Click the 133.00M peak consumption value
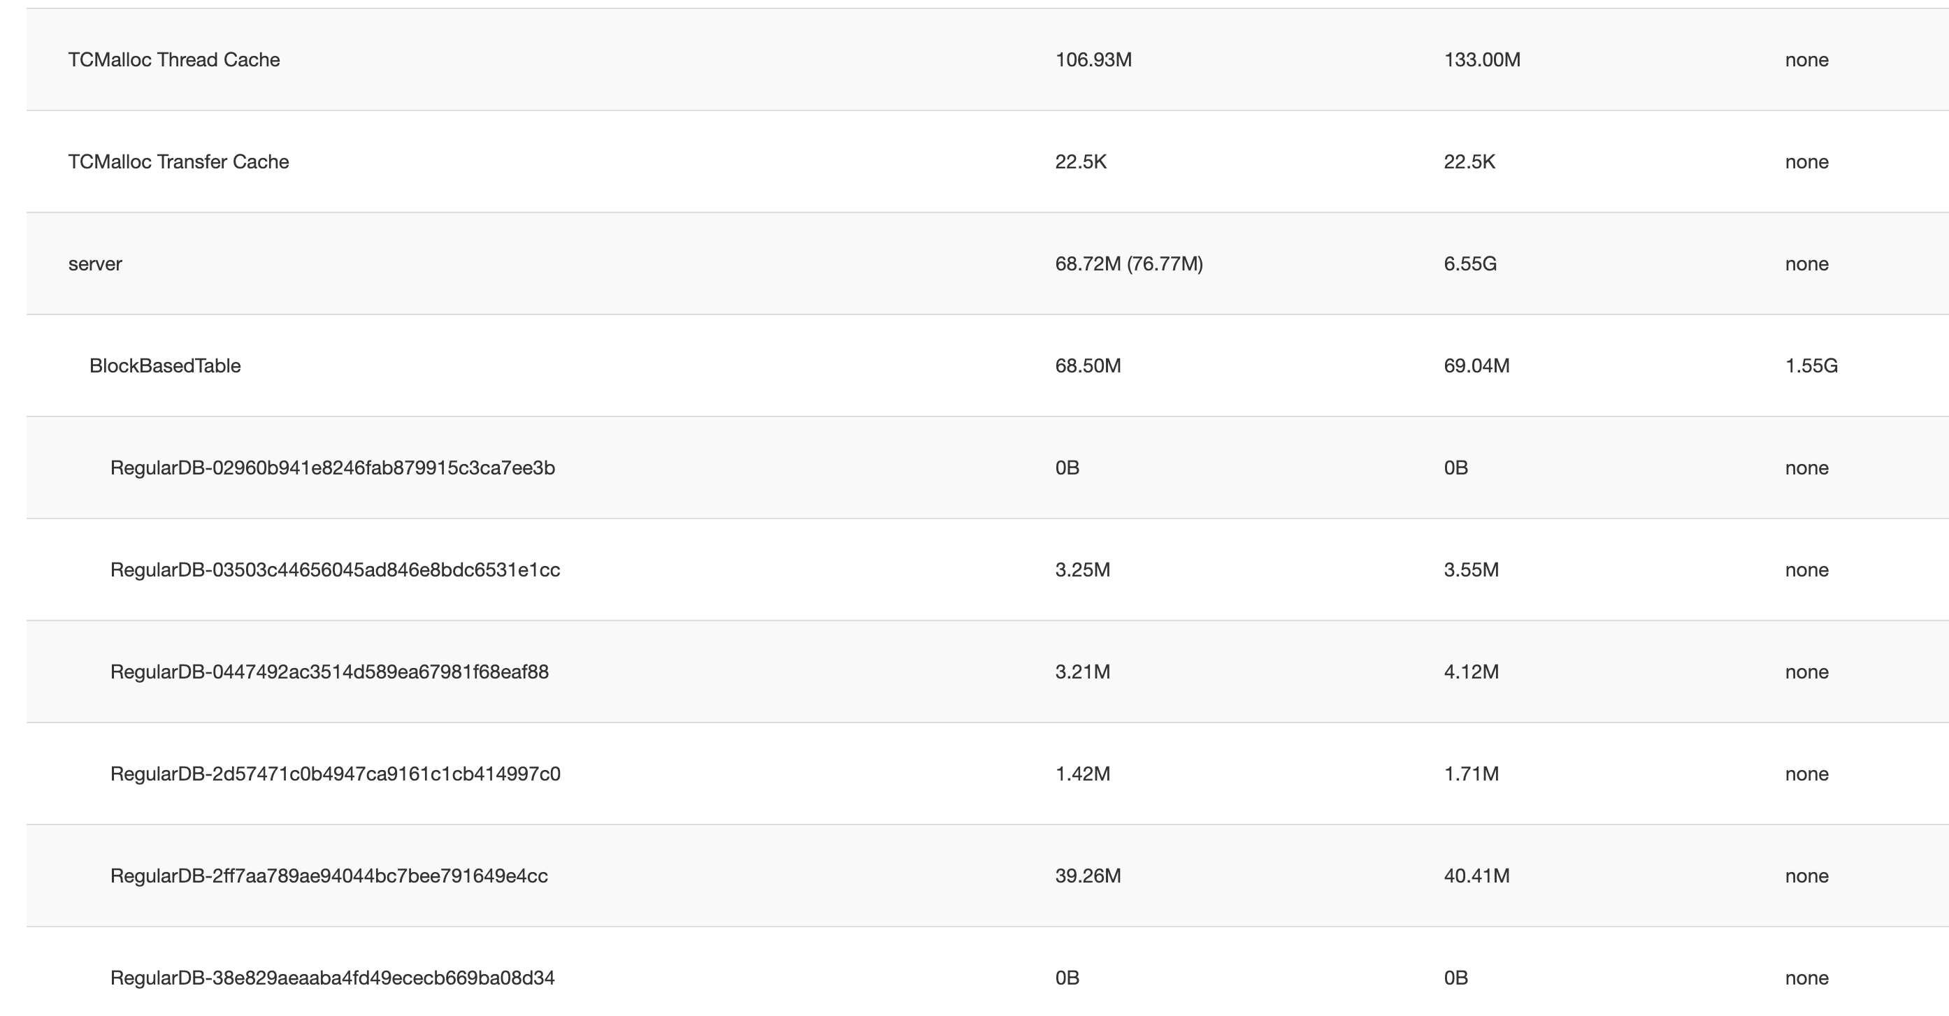The width and height of the screenshot is (1949, 1016). point(1481,60)
